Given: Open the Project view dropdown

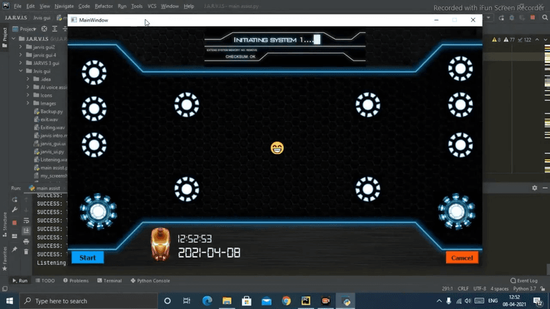Looking at the screenshot, I should pyautogui.click(x=25, y=29).
